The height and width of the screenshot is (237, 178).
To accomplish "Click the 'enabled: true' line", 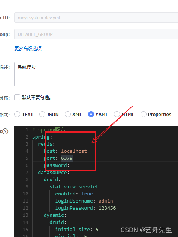I will [x=74, y=194].
